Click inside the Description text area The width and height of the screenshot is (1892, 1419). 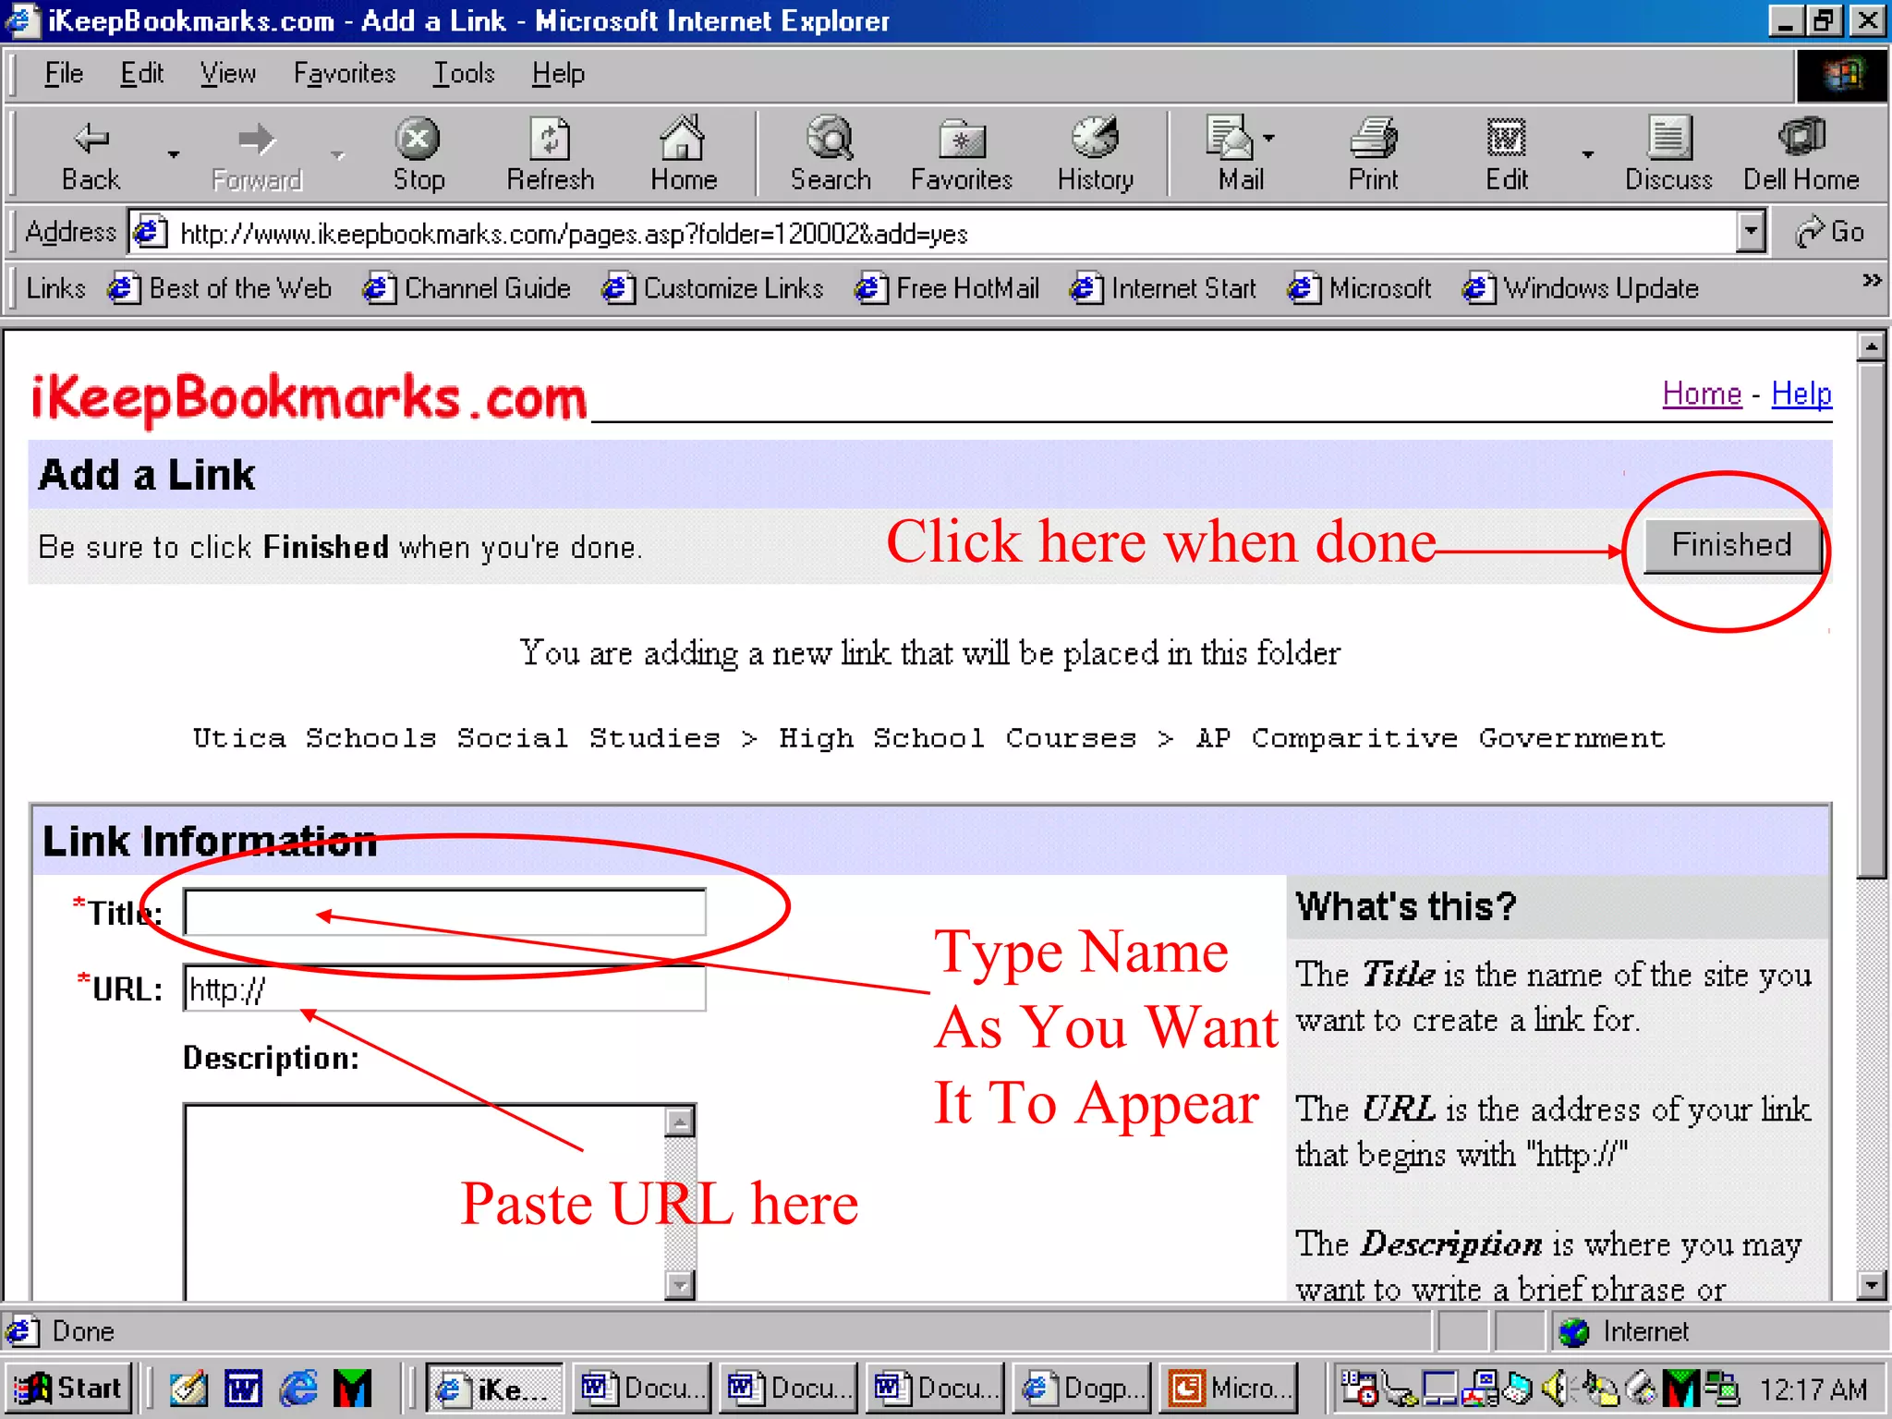click(x=424, y=1203)
